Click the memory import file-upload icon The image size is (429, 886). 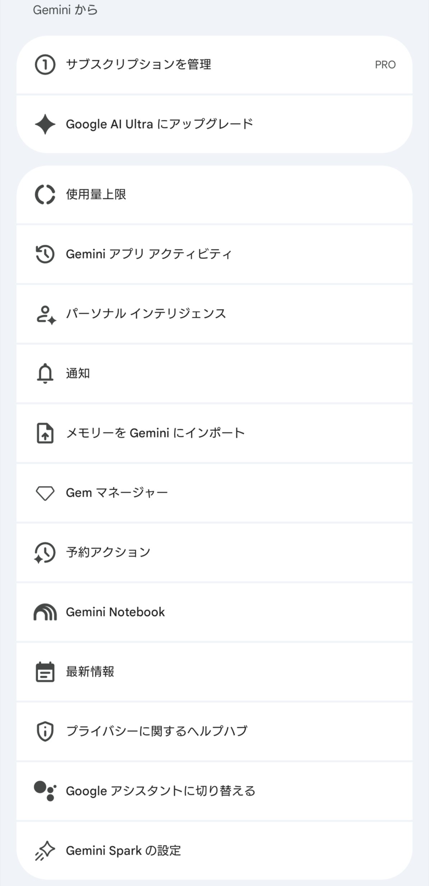tap(45, 433)
